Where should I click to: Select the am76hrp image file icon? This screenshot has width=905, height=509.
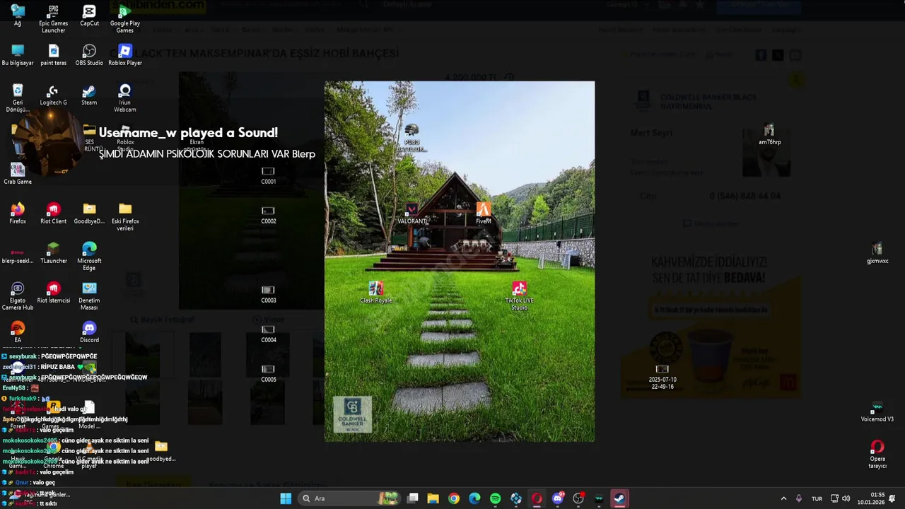[769, 134]
